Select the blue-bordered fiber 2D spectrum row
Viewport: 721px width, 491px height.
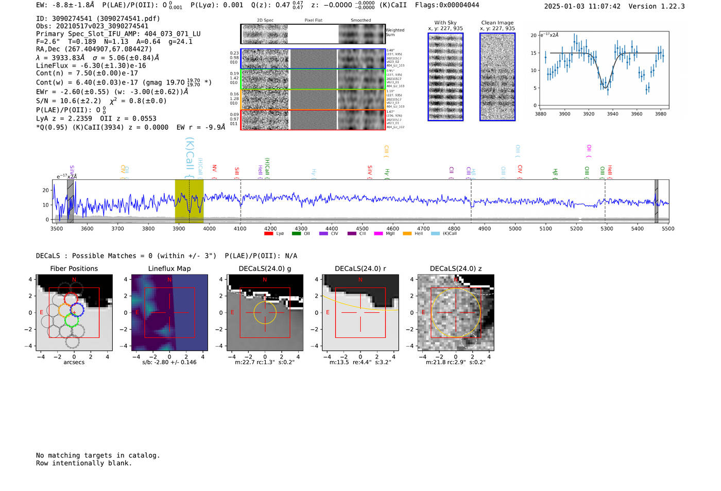(x=313, y=59)
